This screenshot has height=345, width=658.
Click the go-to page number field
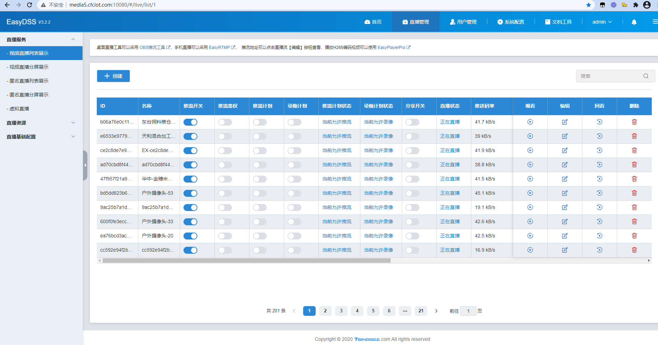coord(468,311)
